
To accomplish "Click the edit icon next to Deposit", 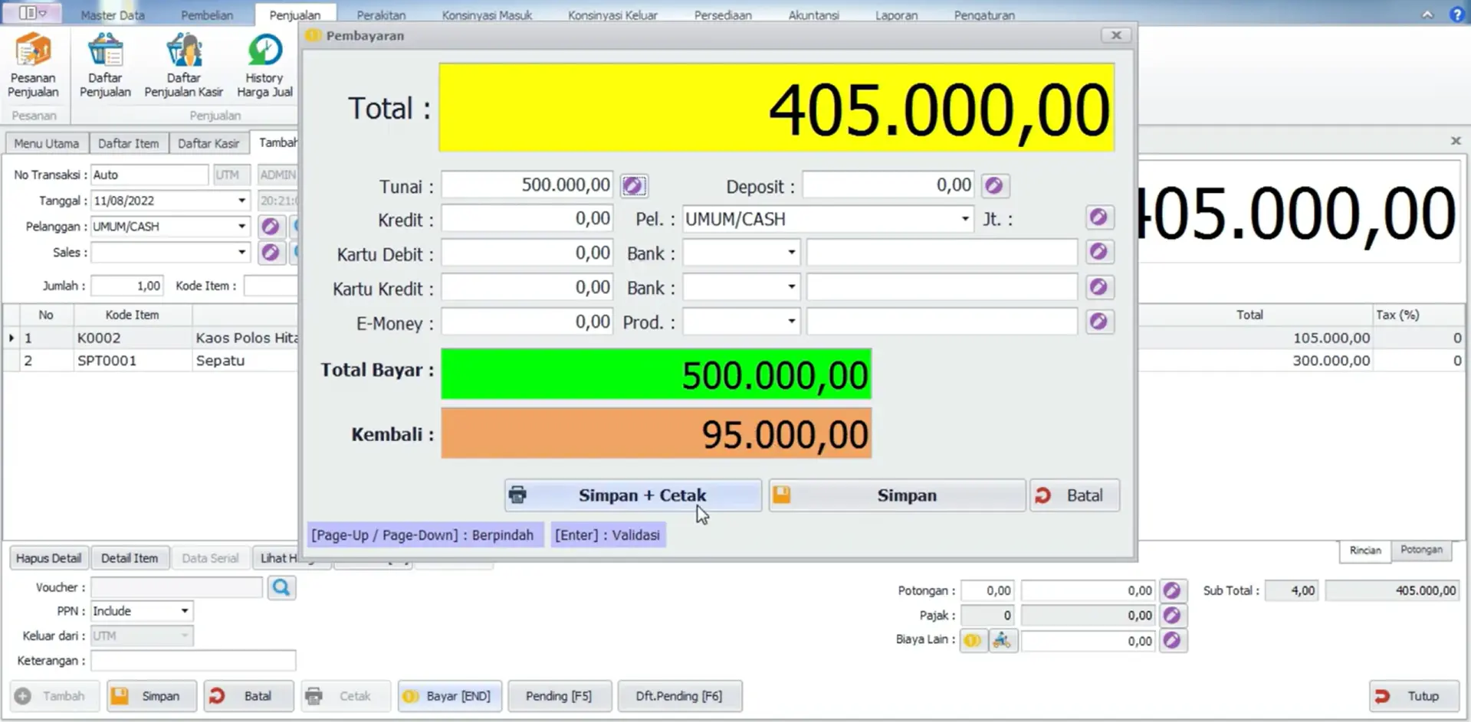I will 994,186.
